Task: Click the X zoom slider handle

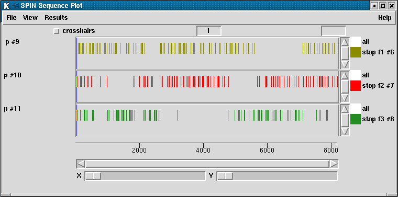Action: [93, 176]
